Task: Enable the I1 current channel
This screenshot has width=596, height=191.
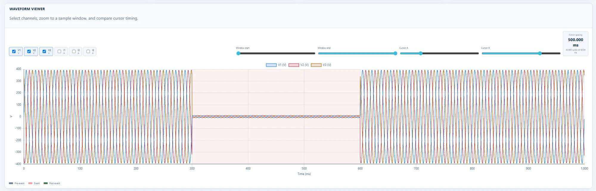Action: (59, 52)
